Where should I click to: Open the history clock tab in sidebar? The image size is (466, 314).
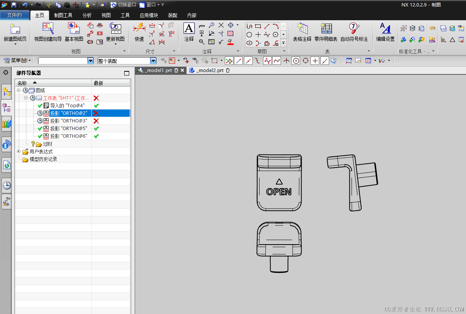point(6,185)
